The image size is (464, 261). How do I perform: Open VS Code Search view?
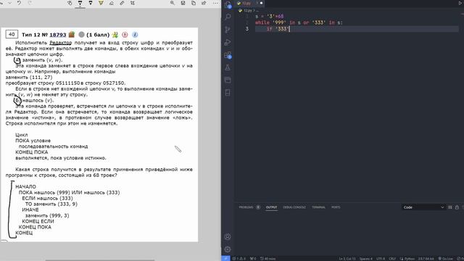(x=228, y=17)
